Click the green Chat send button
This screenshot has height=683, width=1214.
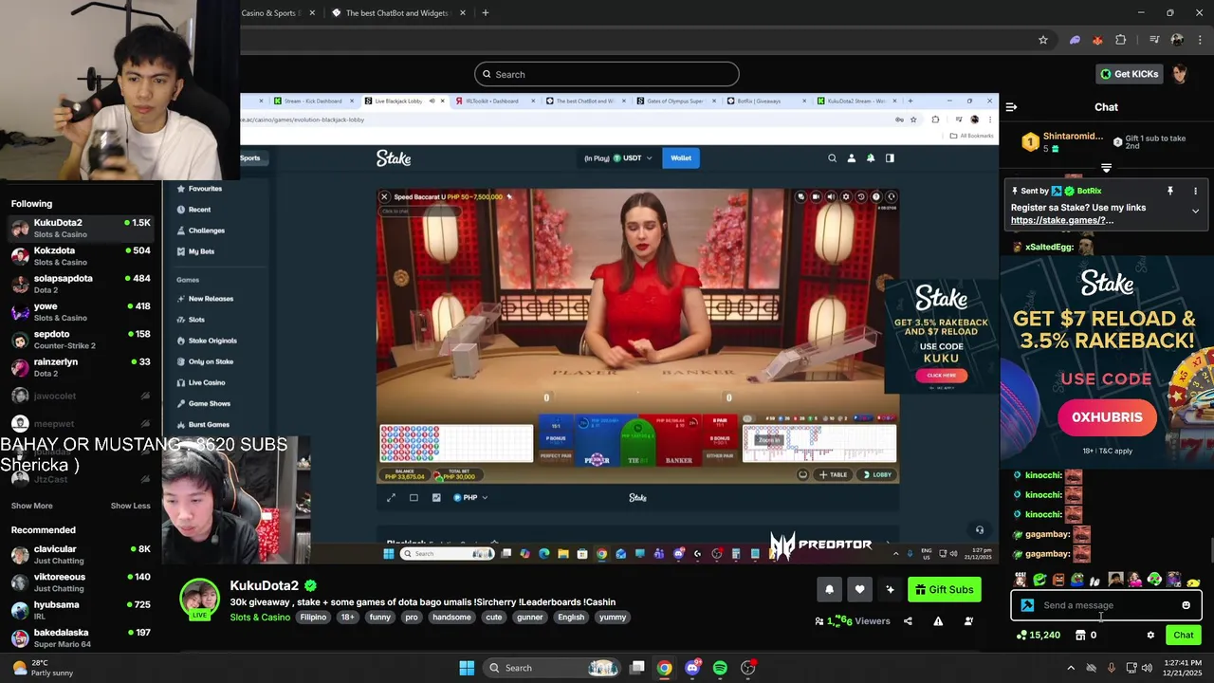click(1184, 635)
